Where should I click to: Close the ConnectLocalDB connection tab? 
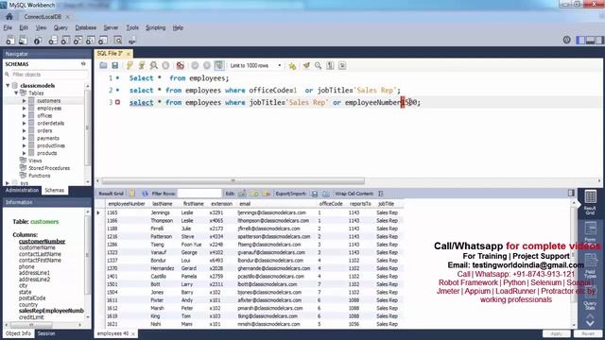coord(67,17)
